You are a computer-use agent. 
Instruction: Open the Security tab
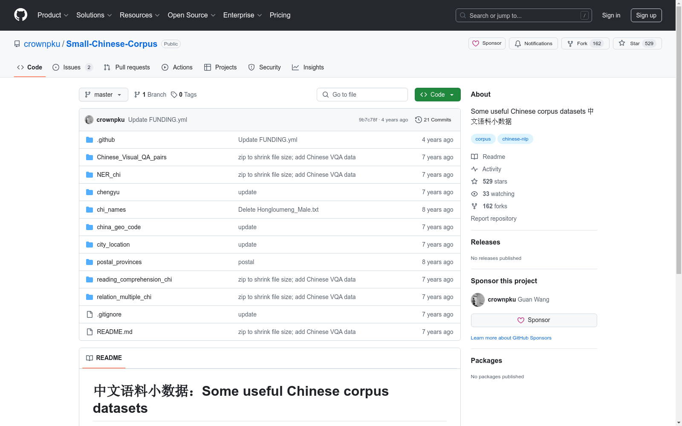[x=264, y=67]
